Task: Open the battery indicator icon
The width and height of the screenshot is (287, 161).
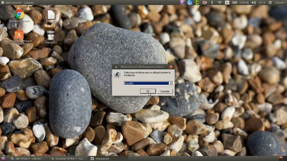Action: [x=235, y=2]
